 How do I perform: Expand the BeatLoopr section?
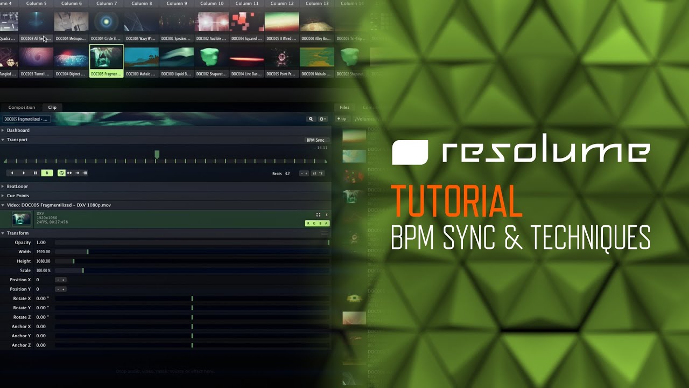[3, 186]
